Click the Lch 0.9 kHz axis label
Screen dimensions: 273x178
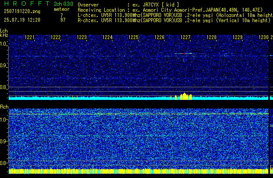click(3, 66)
